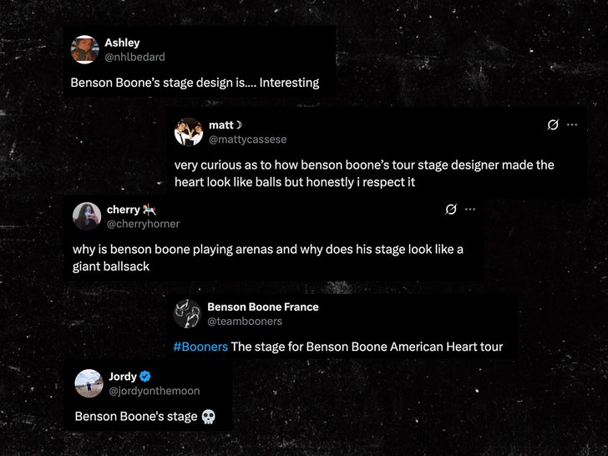608x456 pixels.
Task: Click the skull emoji in Jordy's tweet
Action: [x=209, y=416]
